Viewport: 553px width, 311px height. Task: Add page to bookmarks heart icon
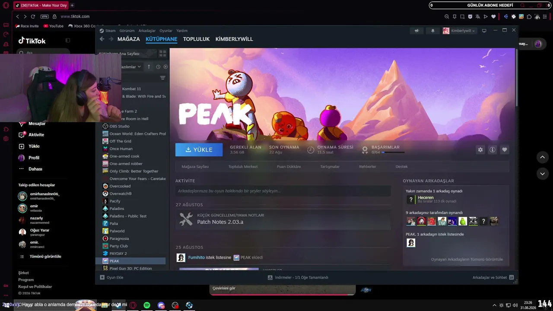point(493,16)
